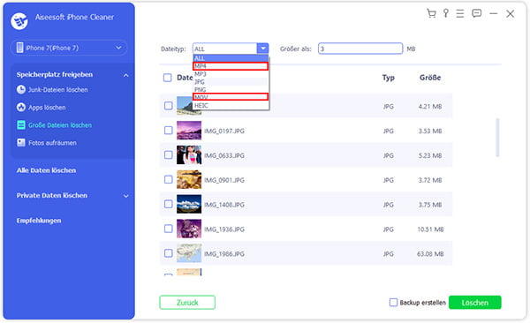Choose HEIC in the file type list
This screenshot has height=323, width=530.
pyautogui.click(x=231, y=105)
